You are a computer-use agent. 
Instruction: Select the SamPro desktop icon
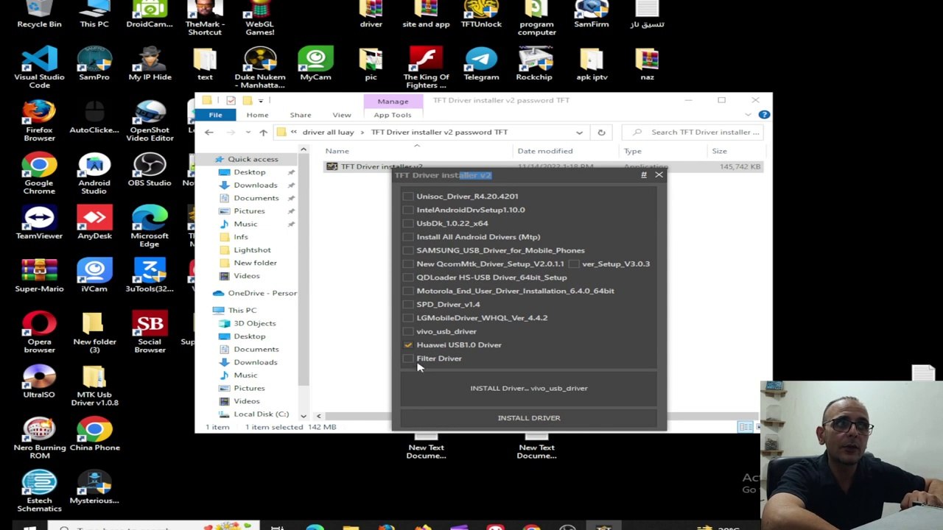[94, 63]
